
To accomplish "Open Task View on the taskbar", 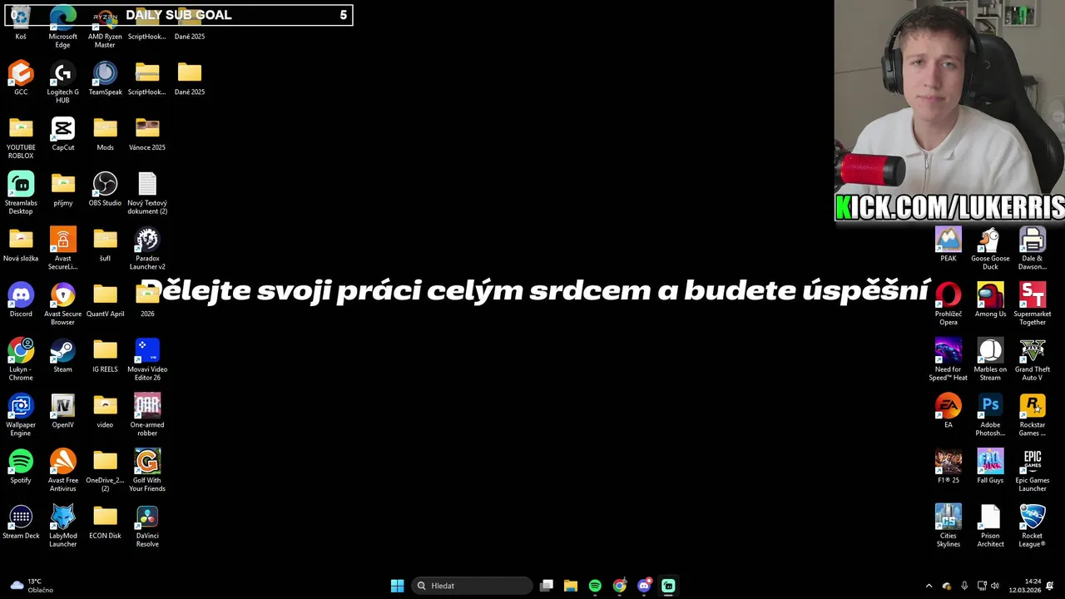I will coord(547,586).
